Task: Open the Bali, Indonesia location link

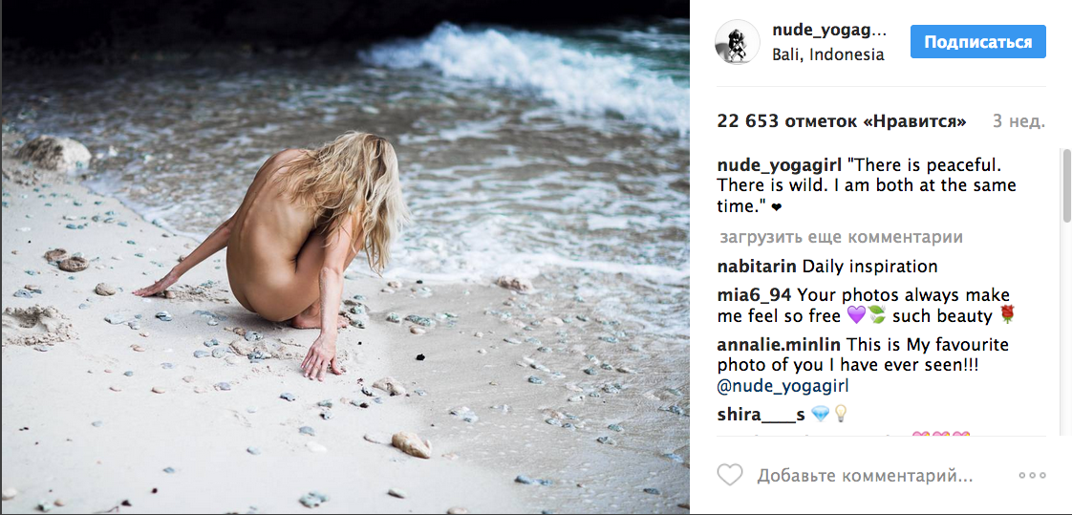Action: tap(828, 54)
